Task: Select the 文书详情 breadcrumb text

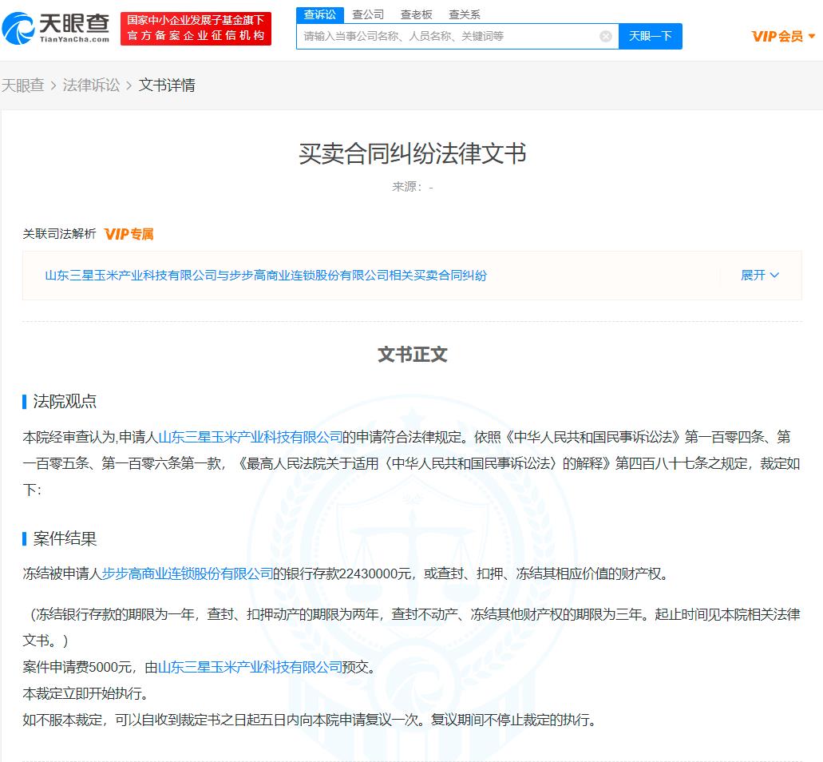Action: [167, 85]
